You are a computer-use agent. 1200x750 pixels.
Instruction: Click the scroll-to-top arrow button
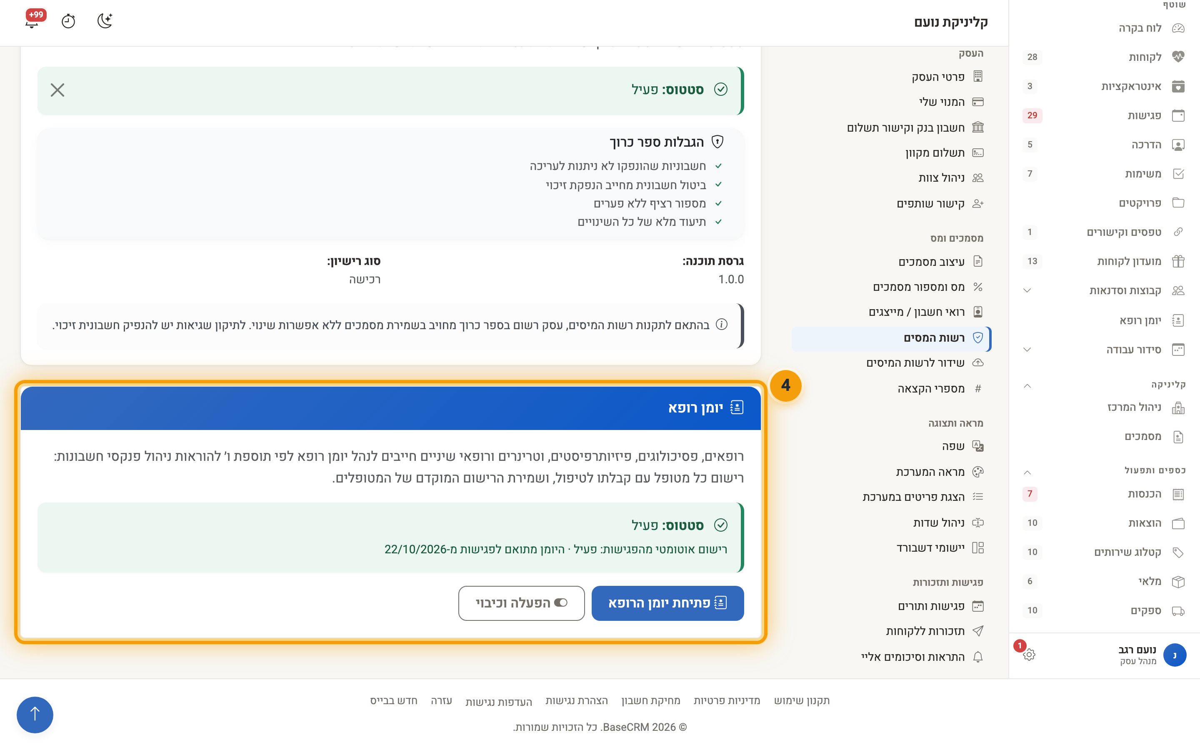click(35, 714)
